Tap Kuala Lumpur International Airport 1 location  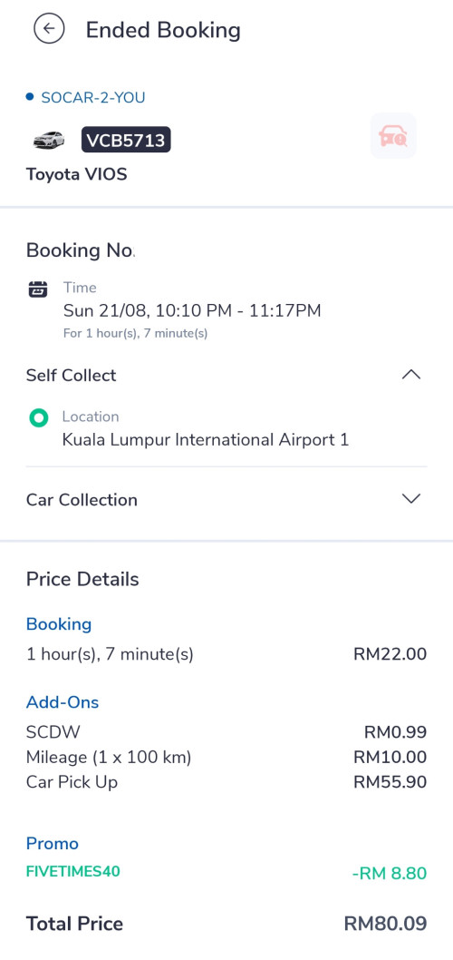[206, 439]
